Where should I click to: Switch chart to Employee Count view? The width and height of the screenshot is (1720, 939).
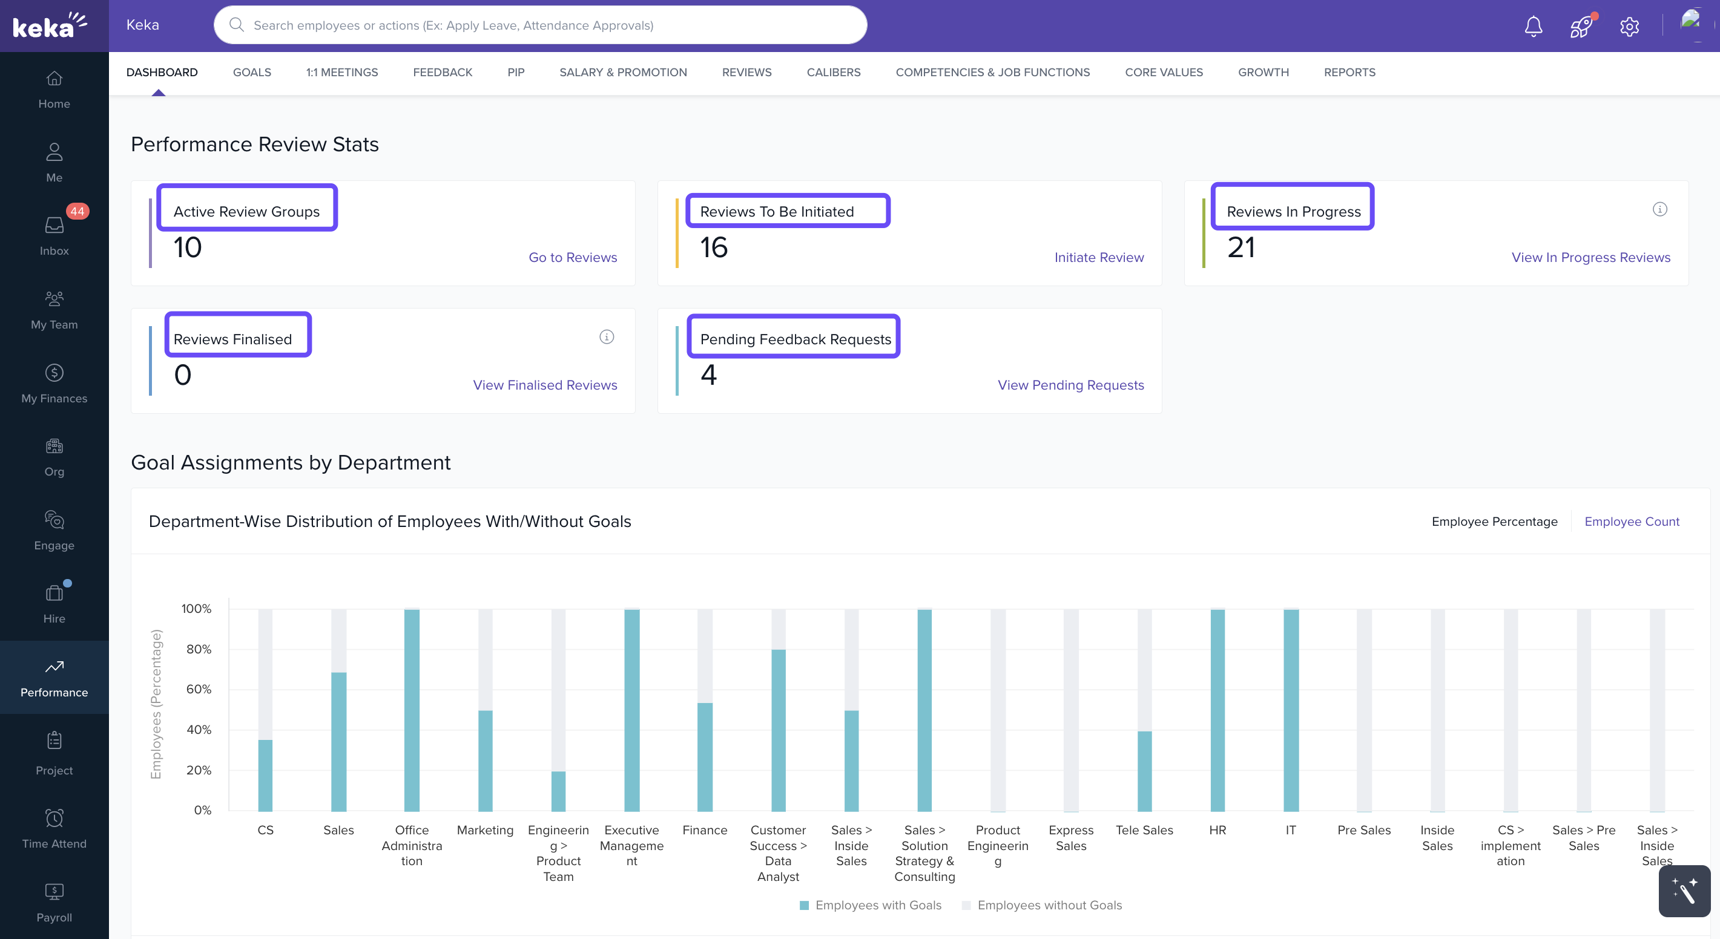click(1632, 521)
